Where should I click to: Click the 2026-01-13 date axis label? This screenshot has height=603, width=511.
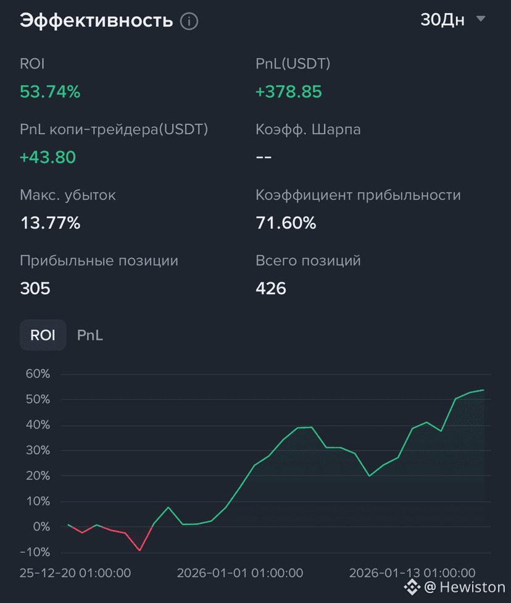point(412,573)
